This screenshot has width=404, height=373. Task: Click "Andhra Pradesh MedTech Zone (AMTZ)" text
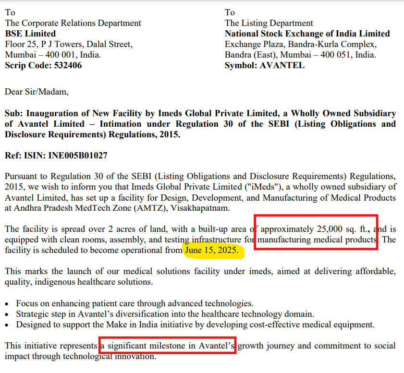coord(84,208)
